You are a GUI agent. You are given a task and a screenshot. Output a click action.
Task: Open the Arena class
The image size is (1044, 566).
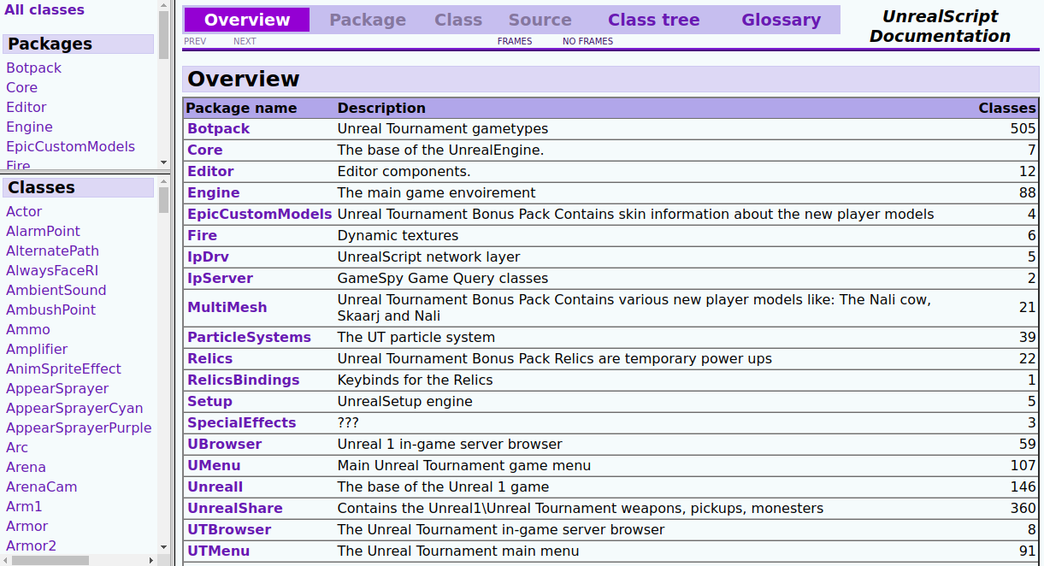(27, 468)
